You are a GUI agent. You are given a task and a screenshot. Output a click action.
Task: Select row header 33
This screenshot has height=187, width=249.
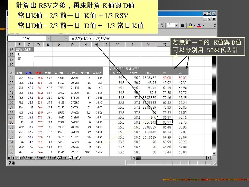(x=11, y=137)
